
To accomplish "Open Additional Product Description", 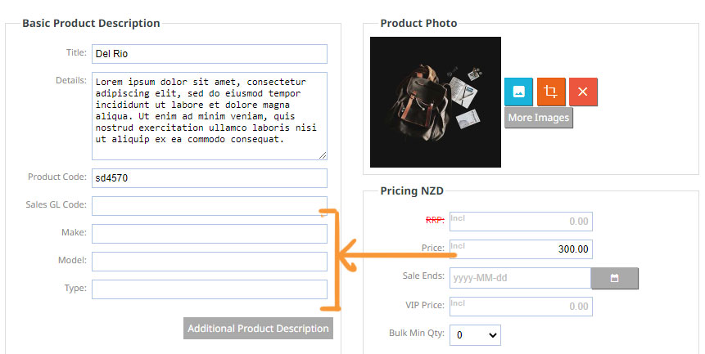I will point(258,329).
